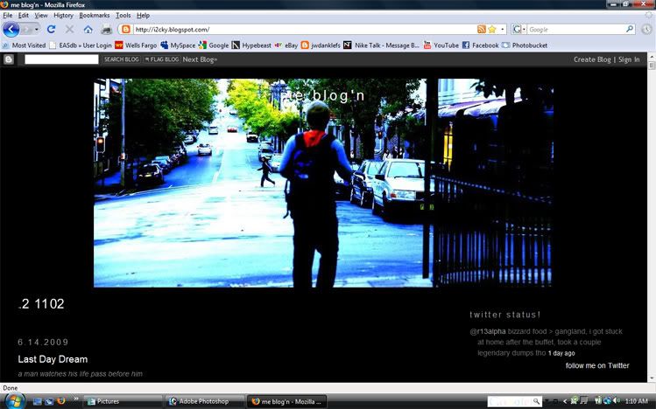The width and height of the screenshot is (656, 409).
Task: Click the @r13alpha Twitter mention
Action: coord(487,331)
